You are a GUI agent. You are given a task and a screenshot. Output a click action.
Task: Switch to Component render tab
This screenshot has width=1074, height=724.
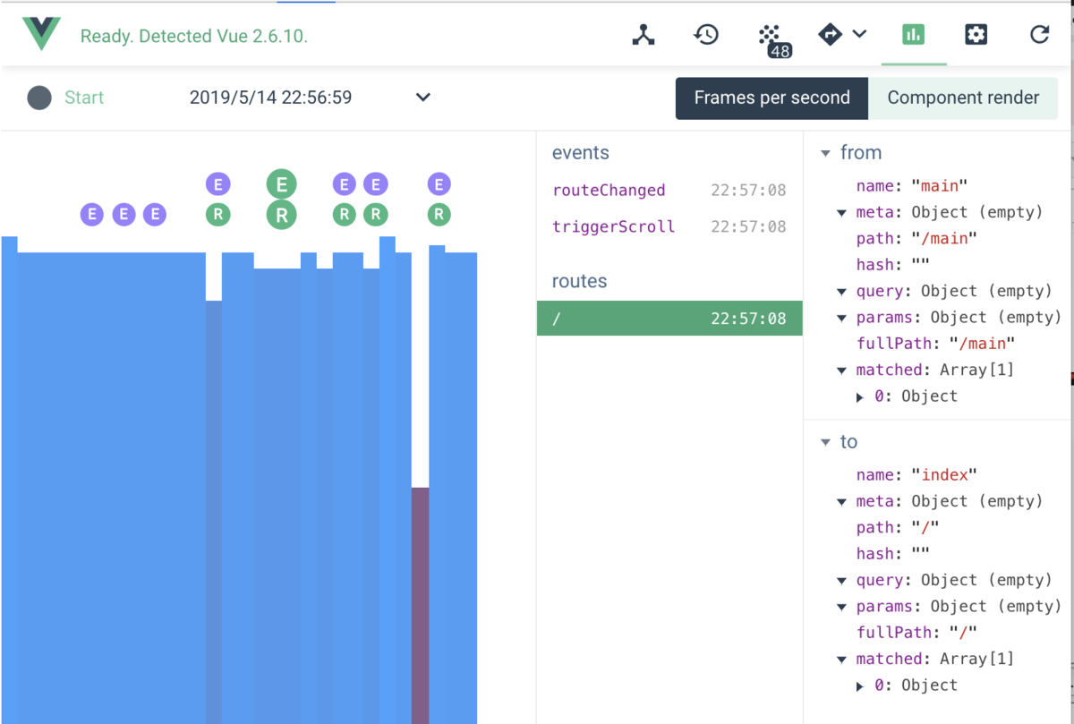pyautogui.click(x=963, y=98)
